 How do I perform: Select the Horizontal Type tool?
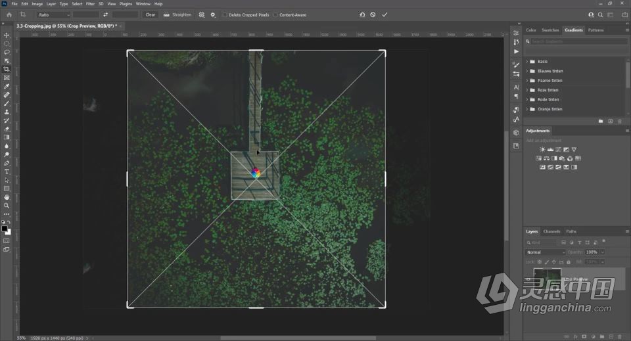(7, 171)
